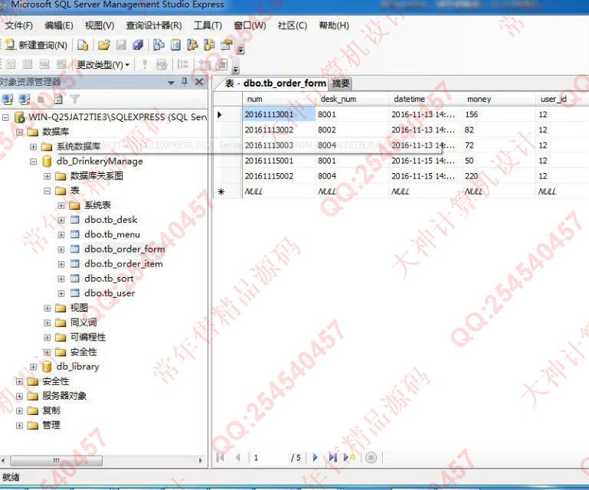Open the Help (帮助) menu
The image size is (589, 490).
click(334, 25)
